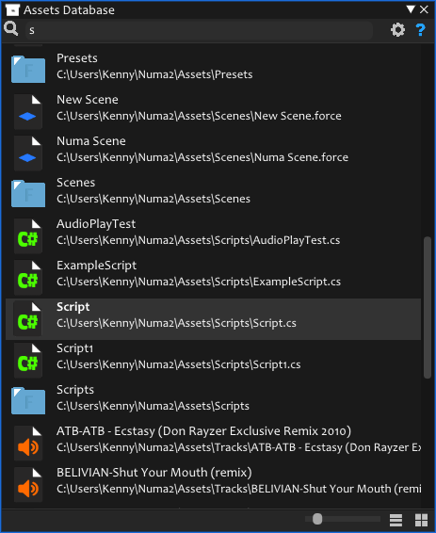Open the settings gear icon
The height and width of the screenshot is (533, 436).
point(397,30)
